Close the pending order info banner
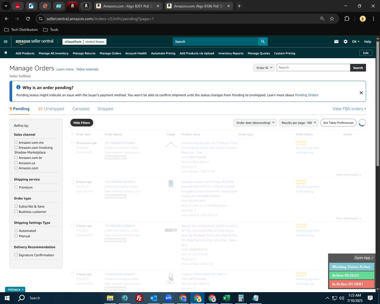This screenshot has width=380, height=304. point(361,93)
